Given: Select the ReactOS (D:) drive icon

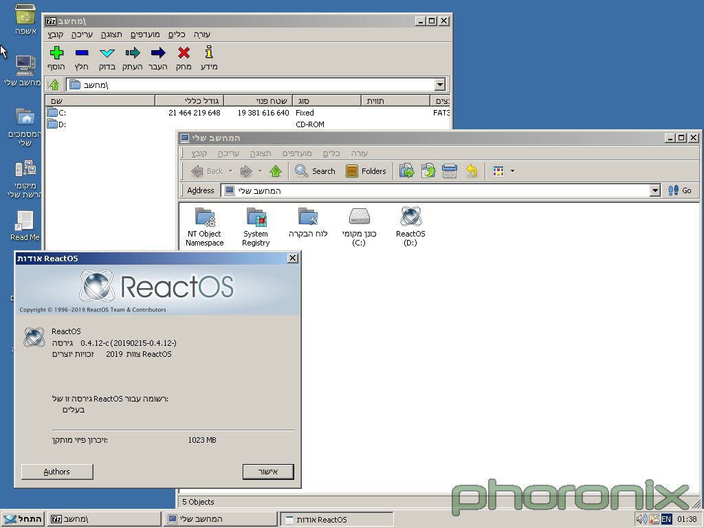Looking at the screenshot, I should click(x=410, y=217).
